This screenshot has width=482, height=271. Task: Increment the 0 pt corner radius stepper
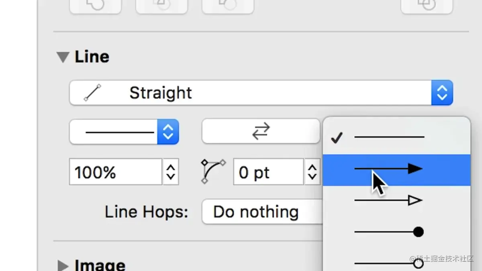(312, 166)
